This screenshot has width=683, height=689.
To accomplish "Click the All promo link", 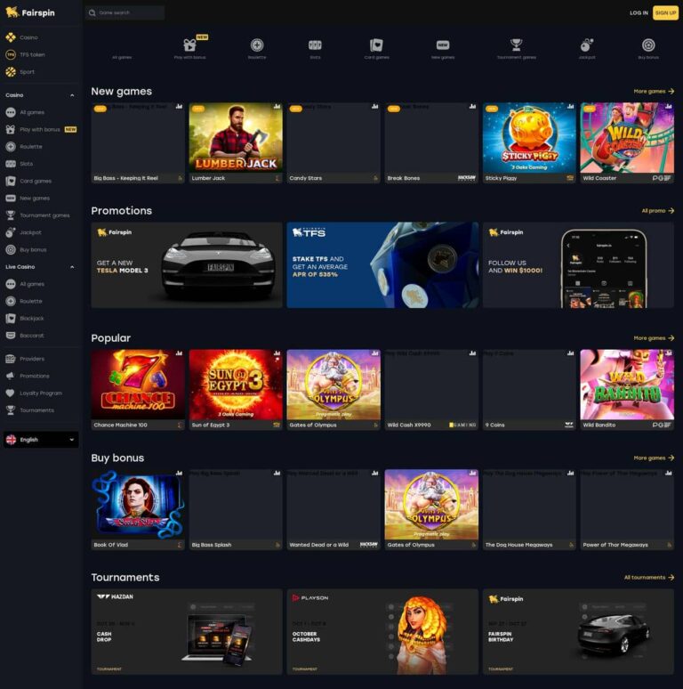I will point(657,211).
